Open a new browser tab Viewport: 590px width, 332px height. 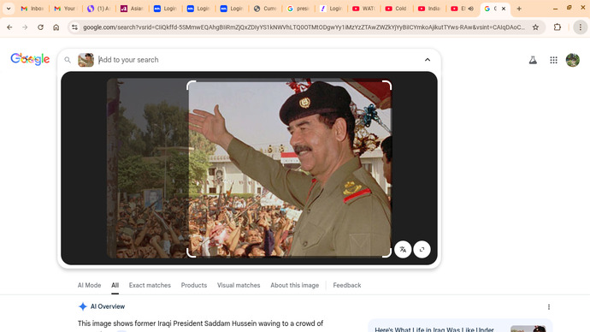click(519, 9)
